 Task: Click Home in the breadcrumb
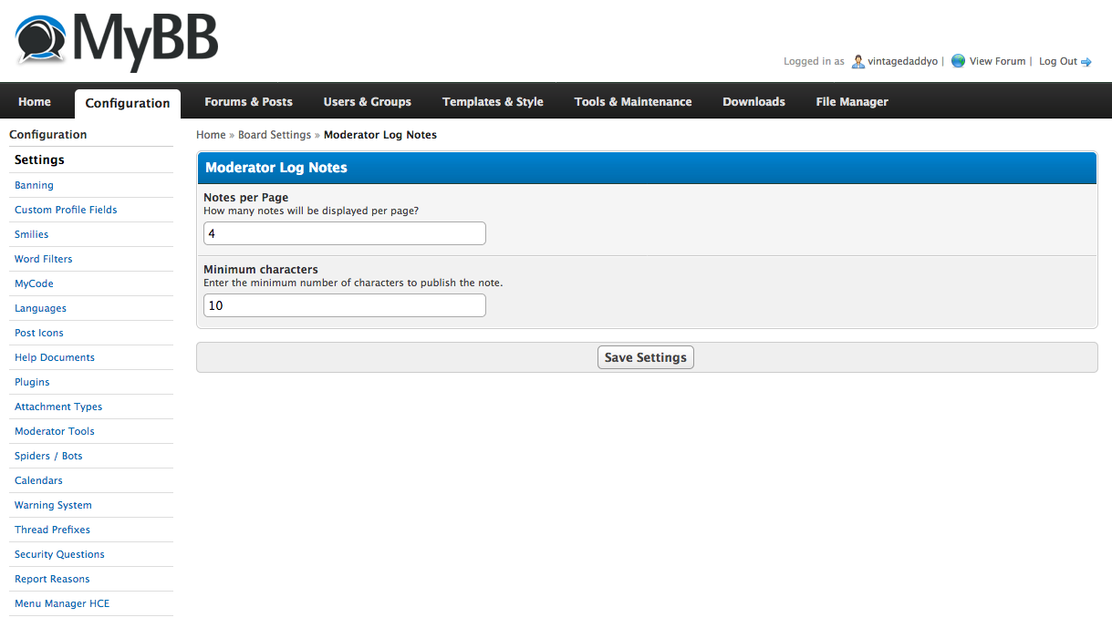point(211,135)
